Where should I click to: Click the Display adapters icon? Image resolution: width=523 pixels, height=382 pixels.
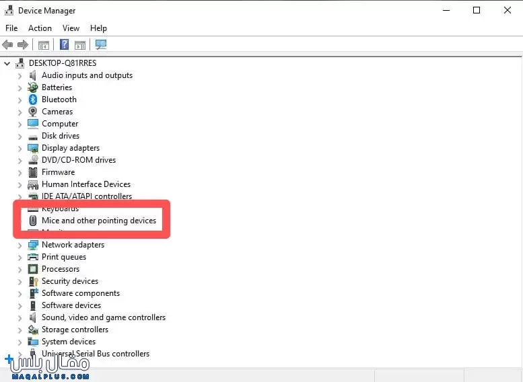[x=33, y=148]
